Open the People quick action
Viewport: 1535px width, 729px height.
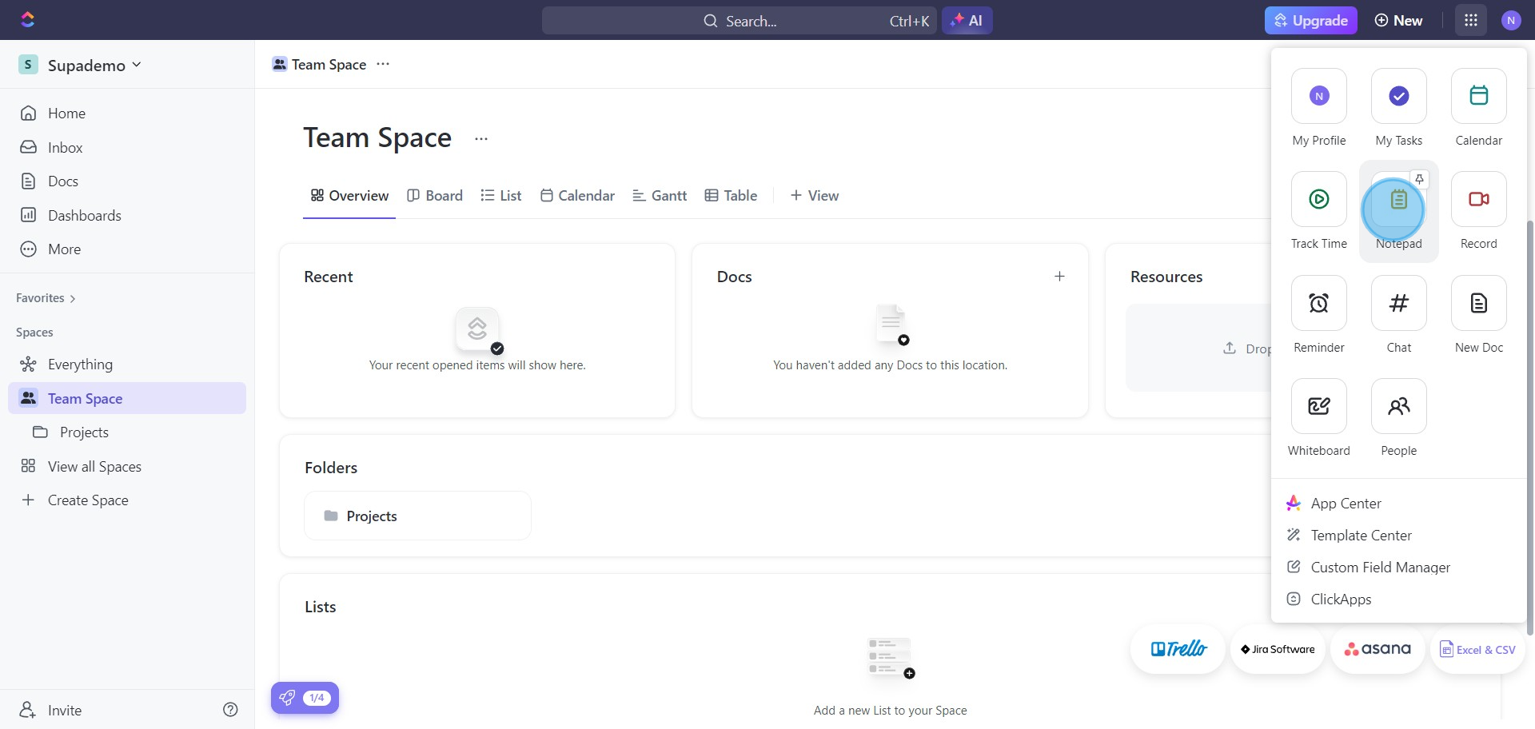[x=1398, y=417]
